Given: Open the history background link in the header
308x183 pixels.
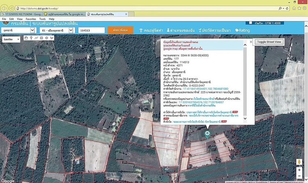Looking at the screenshot, I should [214, 30].
